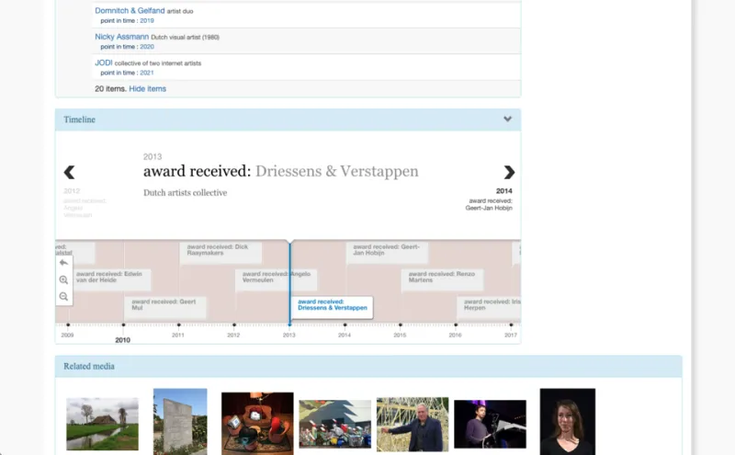Open Nicky Assmann link
Viewport: 735px width, 455px height.
pyautogui.click(x=122, y=37)
